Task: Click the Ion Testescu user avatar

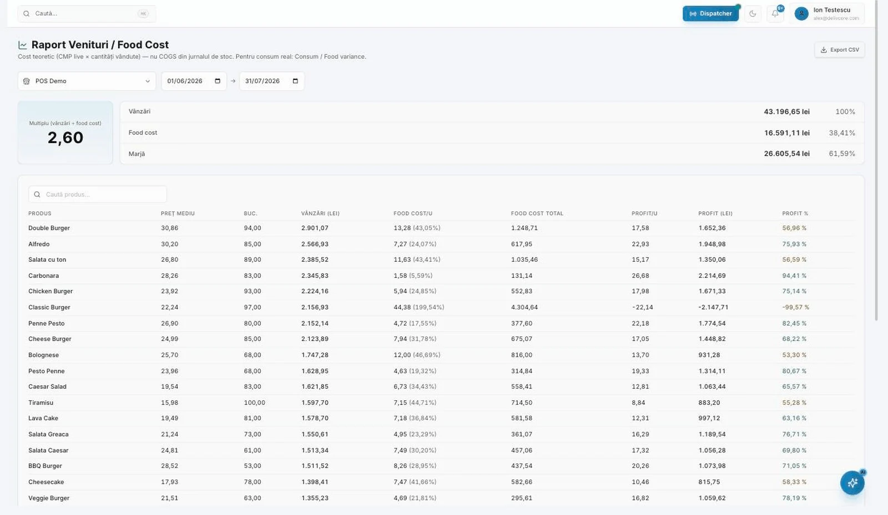Action: coord(801,13)
